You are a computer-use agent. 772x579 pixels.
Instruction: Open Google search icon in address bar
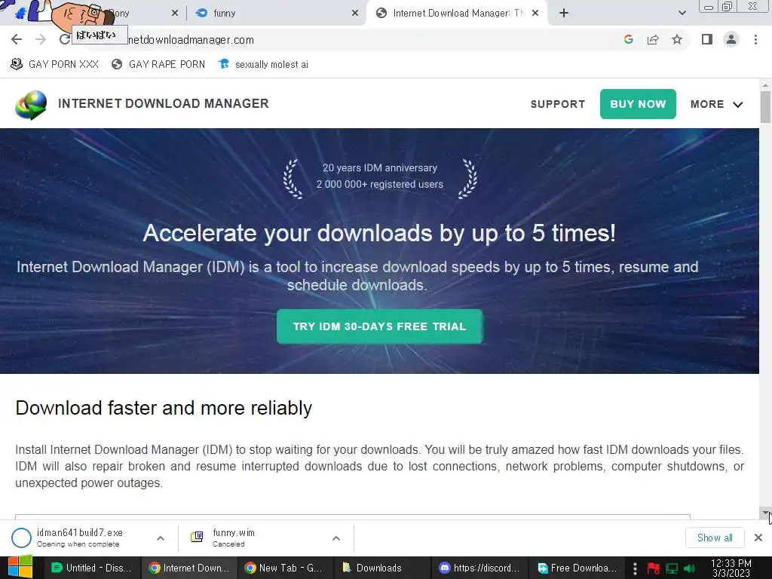pos(628,39)
